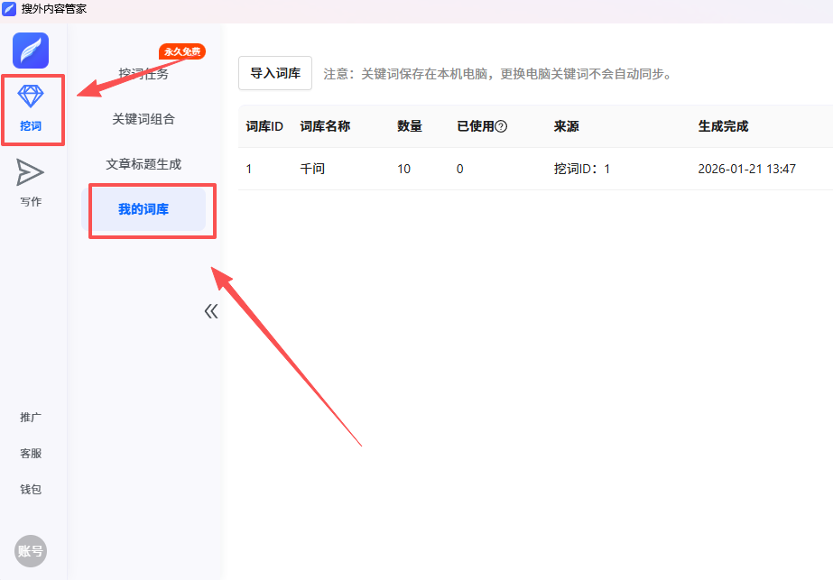The width and height of the screenshot is (833, 580).
Task: Collapse the submenu with double-chevron arrow
Action: [211, 311]
